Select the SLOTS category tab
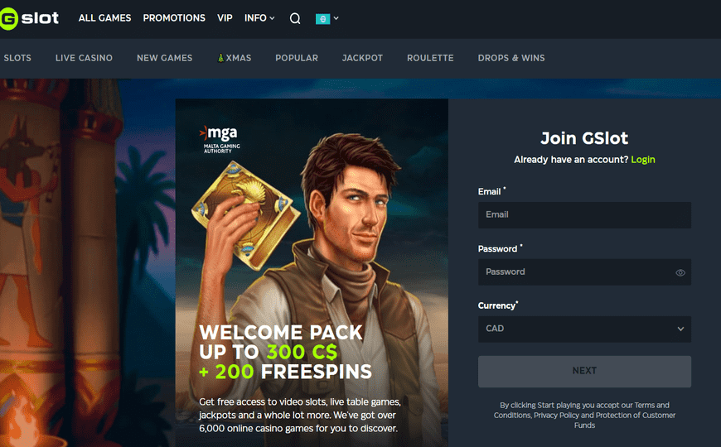This screenshot has width=721, height=447. pyautogui.click(x=17, y=58)
